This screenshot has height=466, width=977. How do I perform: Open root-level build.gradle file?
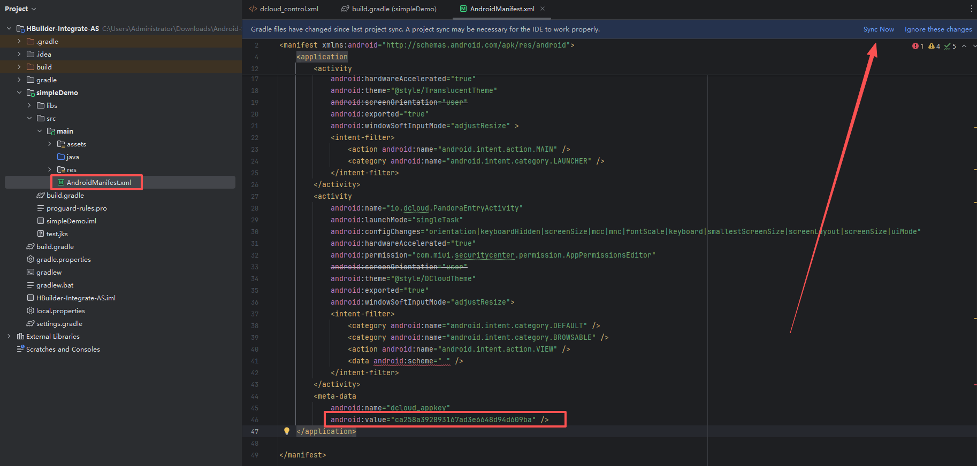pyautogui.click(x=55, y=246)
